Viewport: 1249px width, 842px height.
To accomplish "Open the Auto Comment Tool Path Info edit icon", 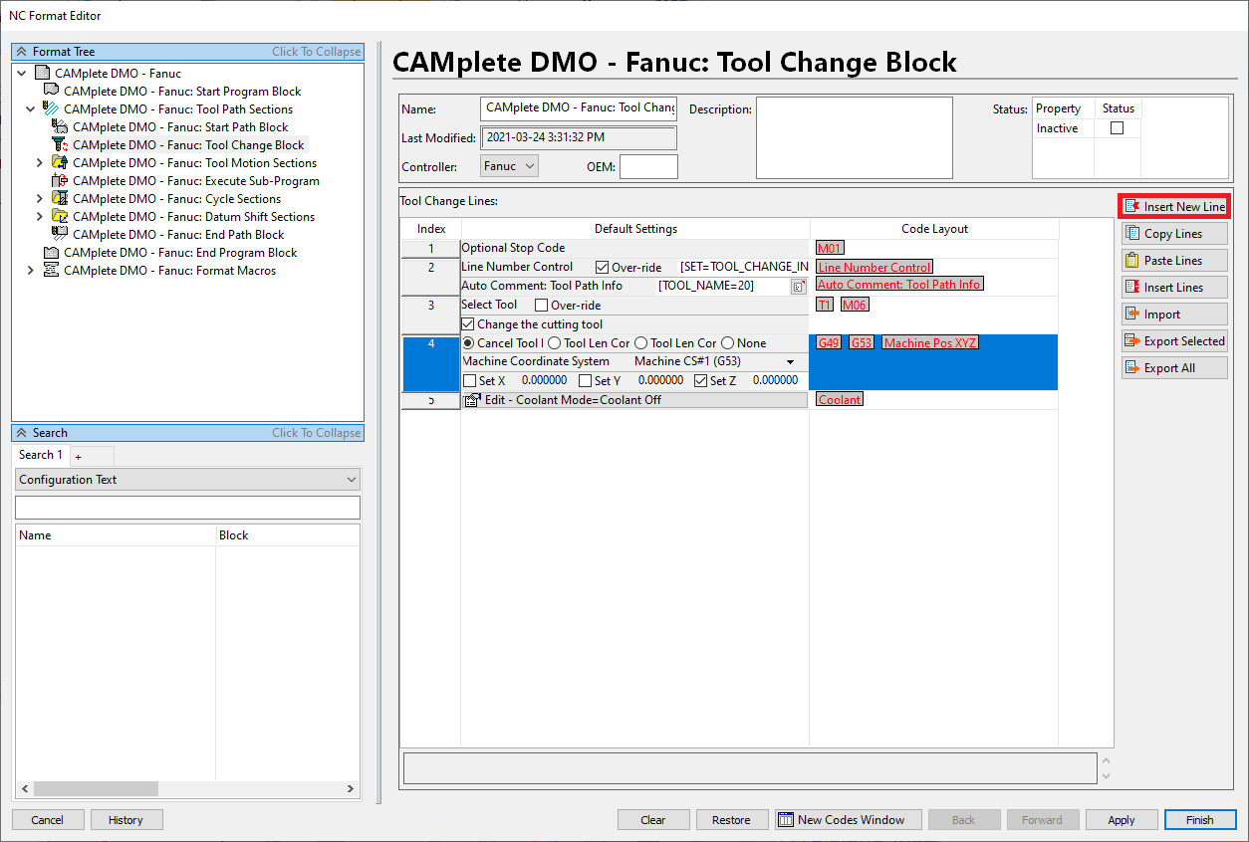I will (800, 286).
